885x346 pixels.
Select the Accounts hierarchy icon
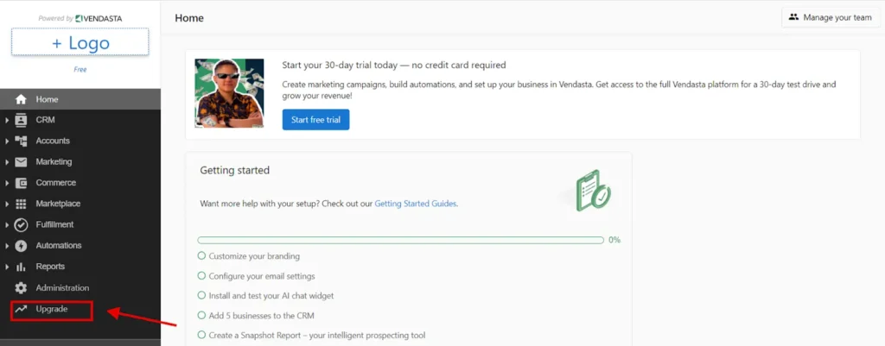21,141
